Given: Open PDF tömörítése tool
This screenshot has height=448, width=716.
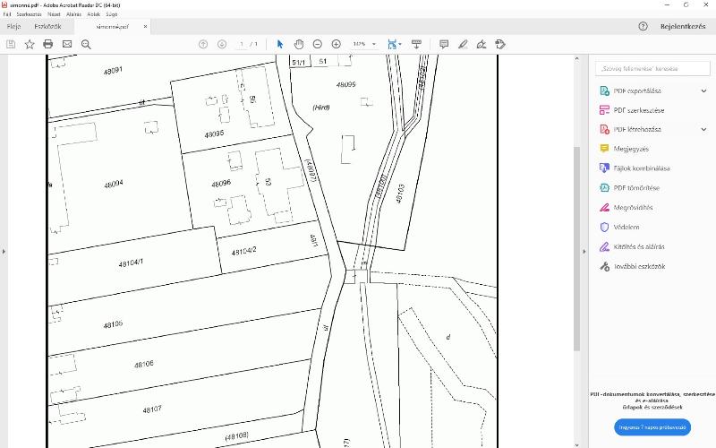Looking at the screenshot, I should pyautogui.click(x=636, y=188).
